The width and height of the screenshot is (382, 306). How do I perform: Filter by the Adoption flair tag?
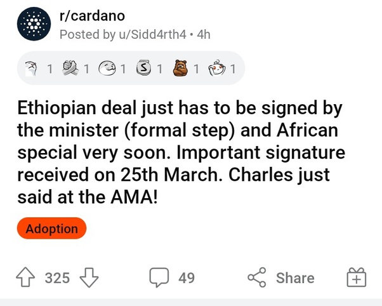(x=51, y=229)
